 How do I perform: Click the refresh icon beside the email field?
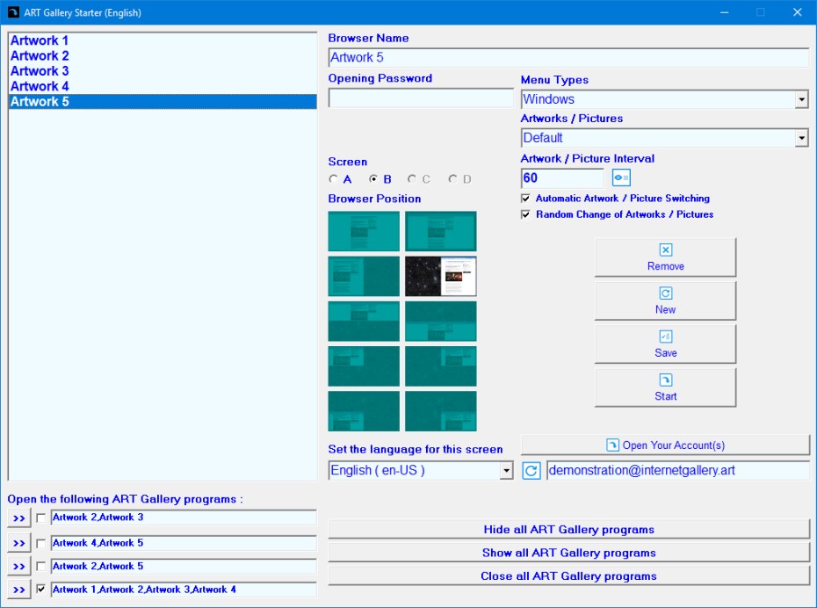point(531,470)
